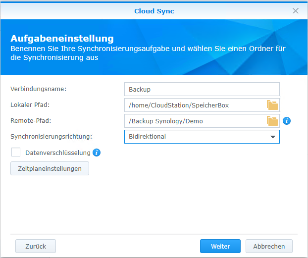Click the Lokaler Pfad text field
308x258 pixels.
tap(195, 105)
